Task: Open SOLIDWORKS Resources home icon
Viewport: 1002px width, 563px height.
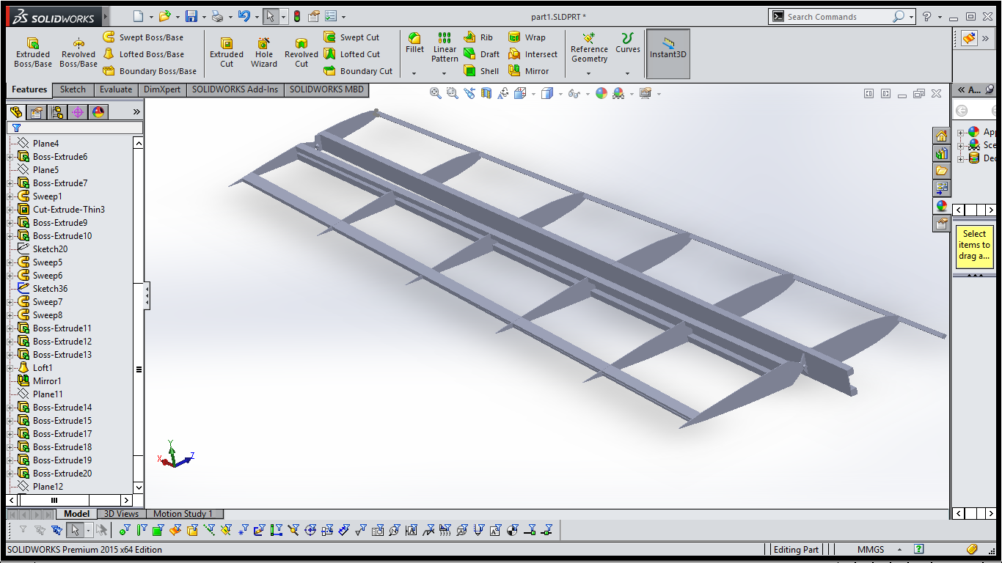Action: pyautogui.click(x=941, y=136)
